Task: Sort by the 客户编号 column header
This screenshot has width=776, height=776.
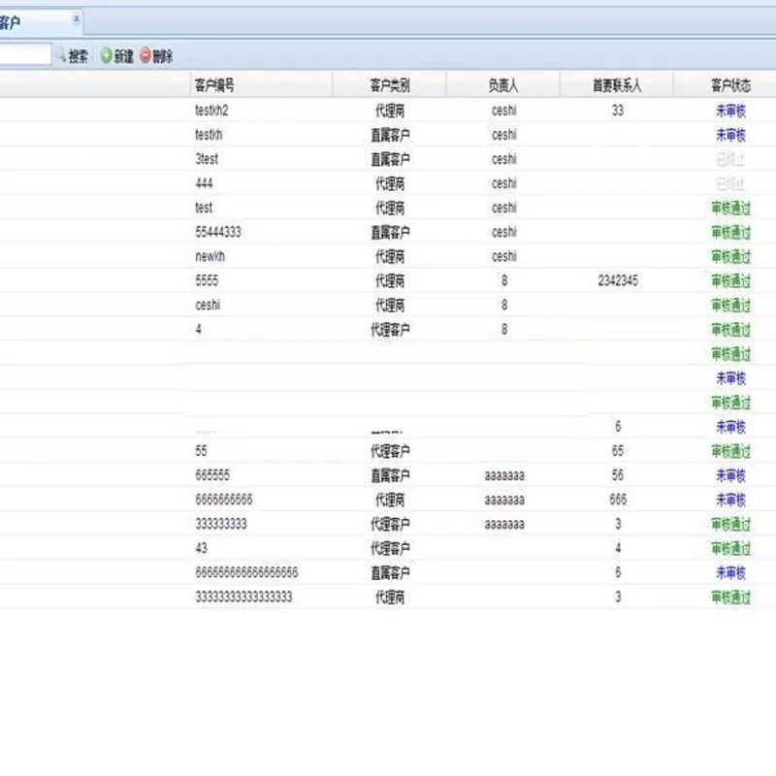Action: [214, 85]
